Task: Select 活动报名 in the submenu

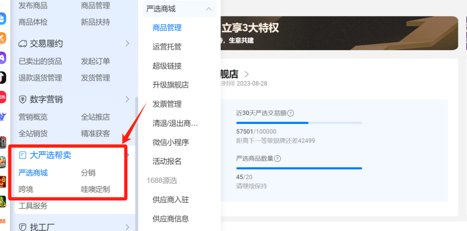Action: 167,161
